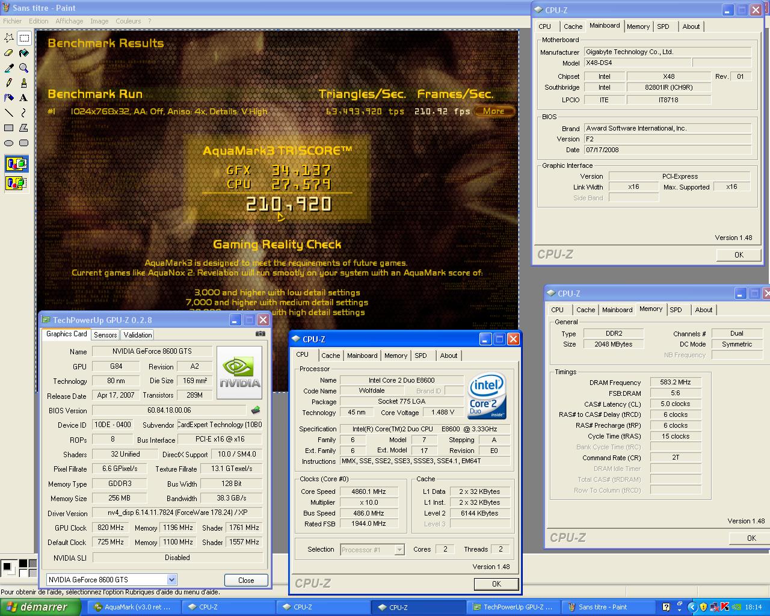Select the black color swatch in palette
770x616 pixels.
(x=23, y=564)
